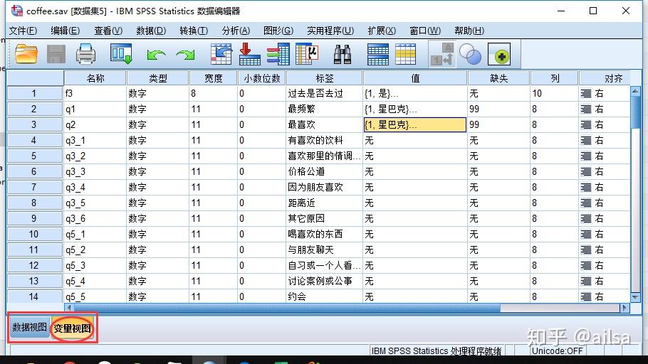648x364 pixels.
Task: Redo action green arrow
Action: click(x=185, y=55)
